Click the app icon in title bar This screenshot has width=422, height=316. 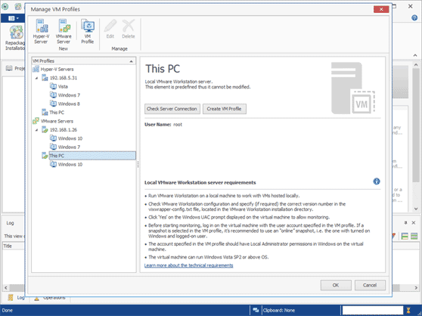tap(5, 7)
